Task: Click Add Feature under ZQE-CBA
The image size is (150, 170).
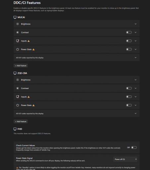Action: click(21, 122)
